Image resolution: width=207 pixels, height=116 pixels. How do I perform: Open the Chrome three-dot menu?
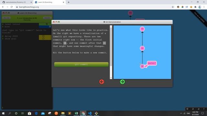[x=204, y=7]
